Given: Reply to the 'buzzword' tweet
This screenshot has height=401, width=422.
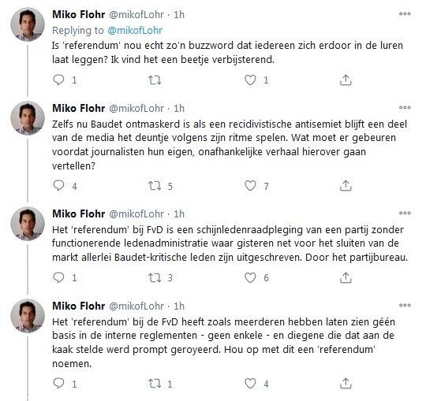Looking at the screenshot, I should (58, 80).
